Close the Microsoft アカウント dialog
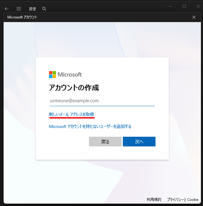This screenshot has width=203, height=206. pyautogui.click(x=194, y=17)
